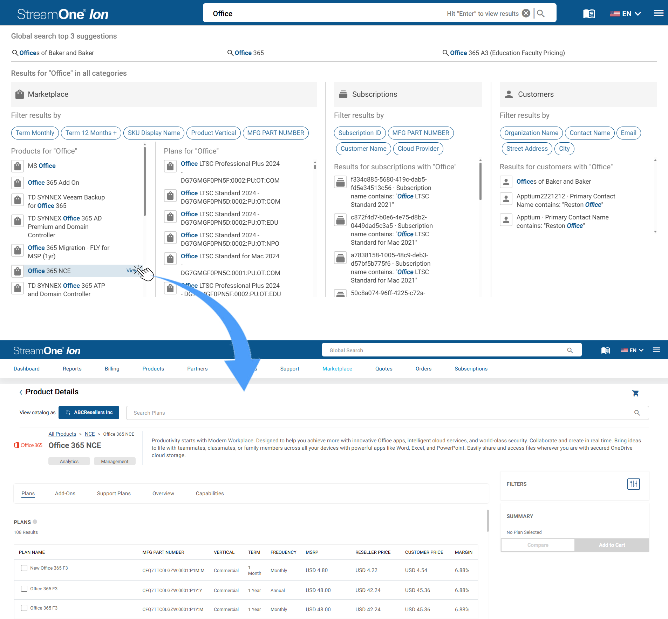Screen dimensions: 668x619
Task: Click the View link for Office 365 NCE
Action: point(132,271)
